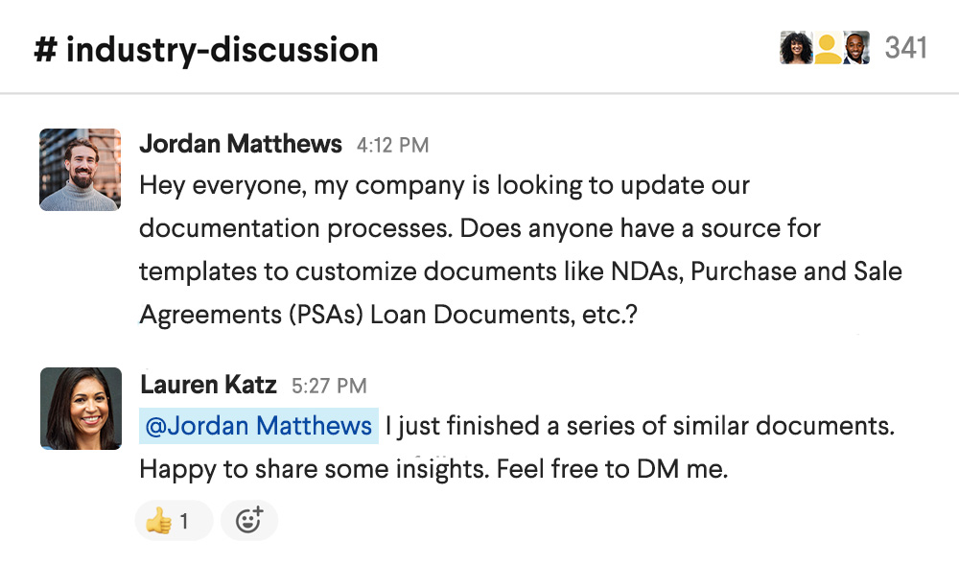
Task: Click Jordan Matthews' profile photo
Action: 81,170
